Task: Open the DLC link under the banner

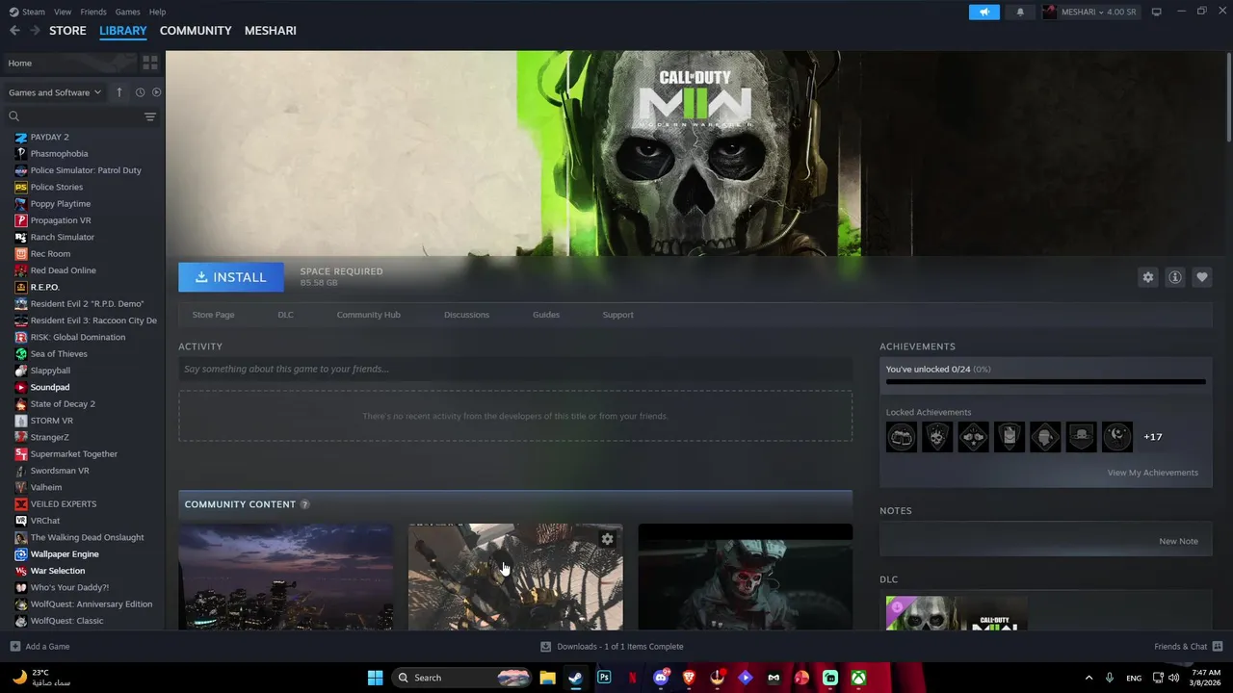Action: [x=285, y=315]
